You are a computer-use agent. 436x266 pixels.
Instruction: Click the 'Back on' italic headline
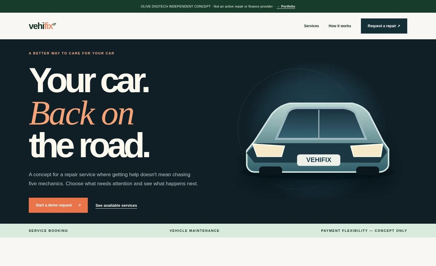point(81,113)
